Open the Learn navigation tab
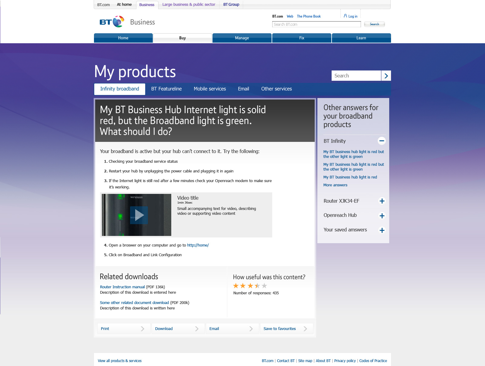This screenshot has height=366, width=485. point(361,38)
